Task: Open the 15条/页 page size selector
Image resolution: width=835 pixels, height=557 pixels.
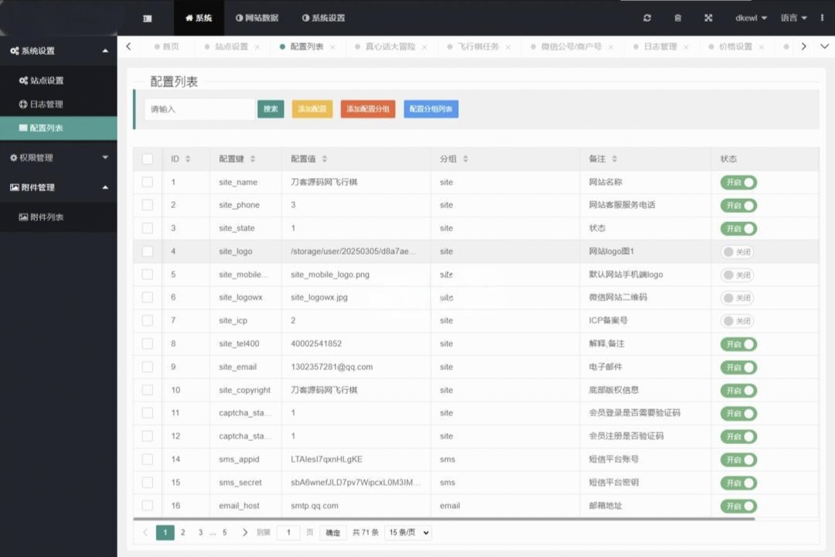Action: coord(407,532)
